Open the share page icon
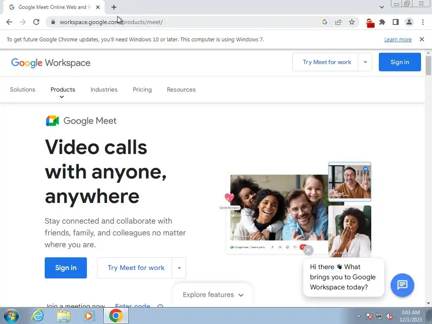The width and height of the screenshot is (432, 324). [338, 22]
